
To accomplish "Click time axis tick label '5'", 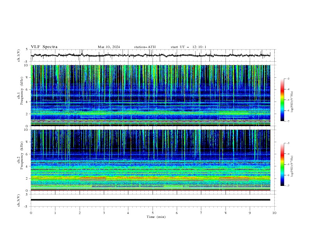I will point(153,213).
